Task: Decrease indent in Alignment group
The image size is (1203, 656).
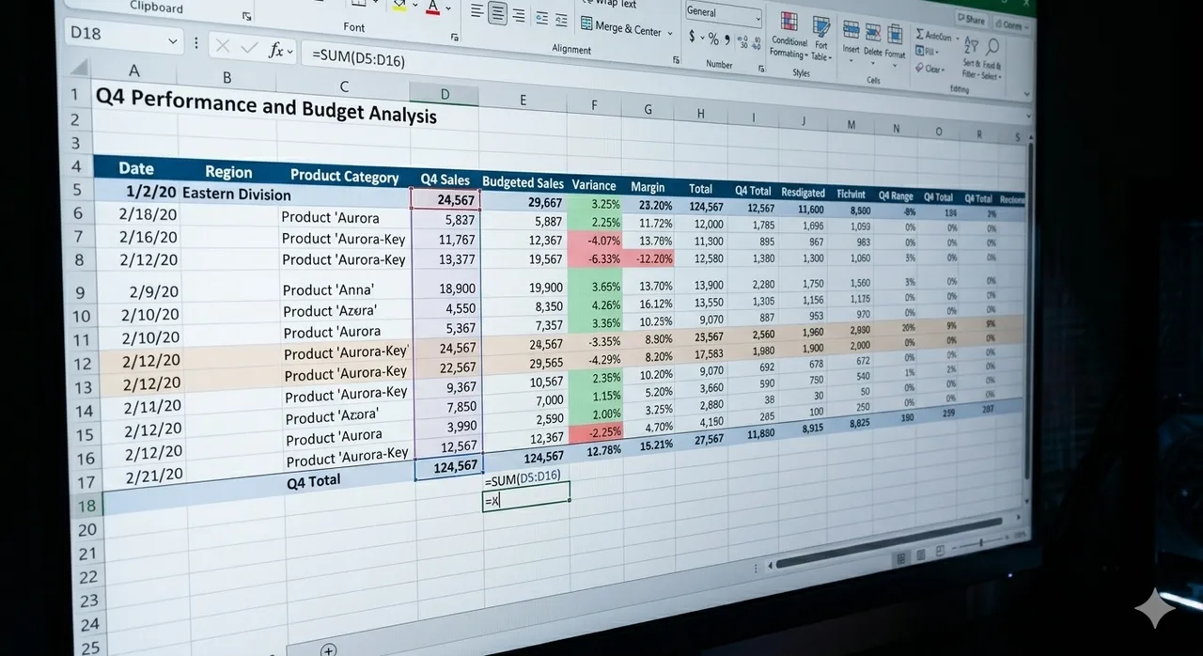Action: (x=544, y=17)
